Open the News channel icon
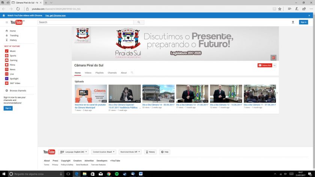Image resolution: width=315 pixels, height=177 pixels. pyautogui.click(x=7, y=69)
